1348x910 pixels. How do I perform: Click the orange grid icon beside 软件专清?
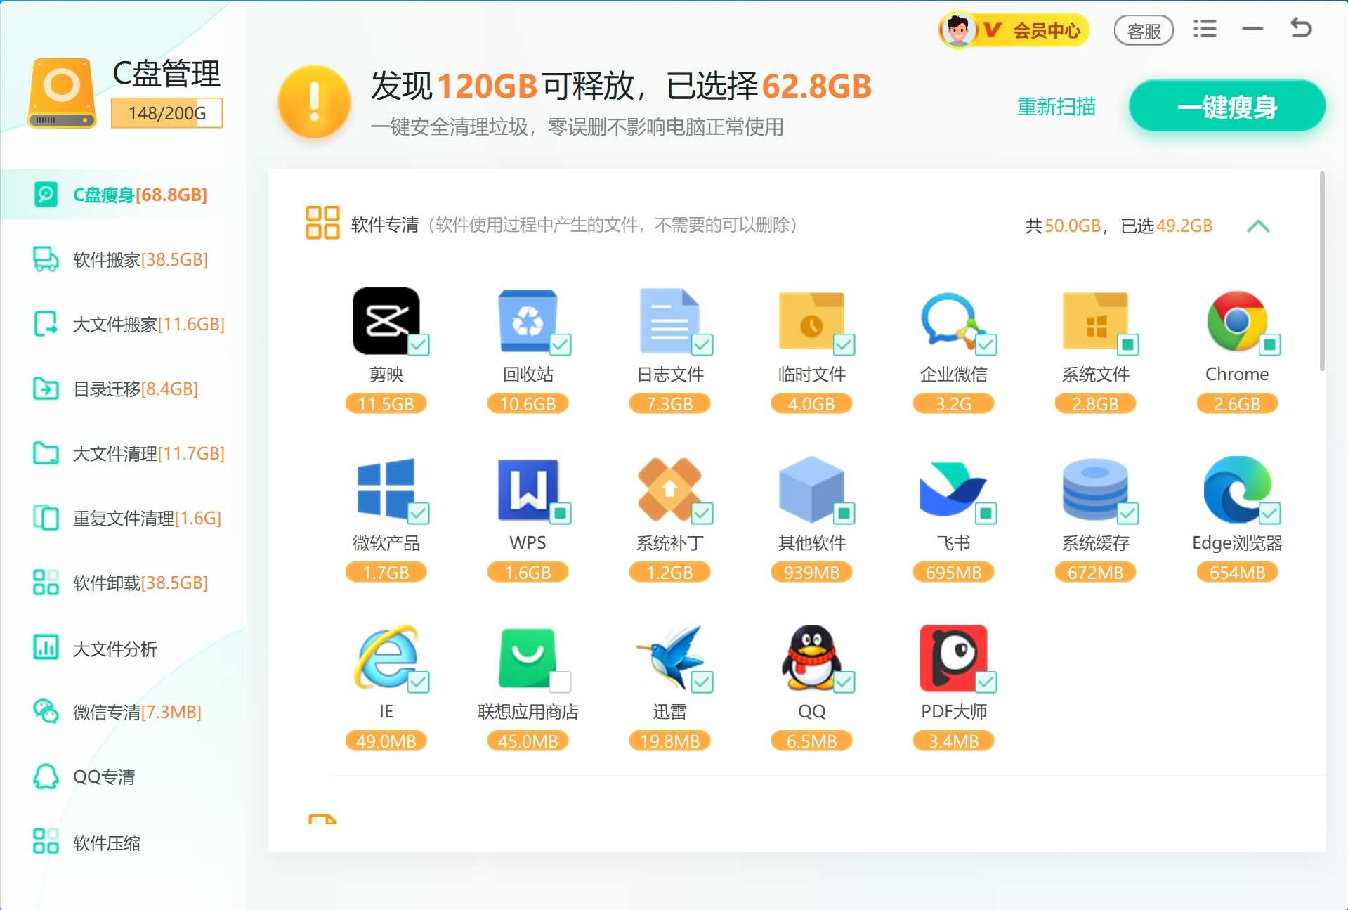[322, 222]
